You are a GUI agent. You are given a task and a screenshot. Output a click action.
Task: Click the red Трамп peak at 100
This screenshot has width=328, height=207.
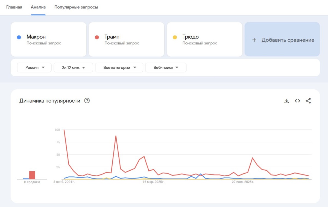point(64,130)
